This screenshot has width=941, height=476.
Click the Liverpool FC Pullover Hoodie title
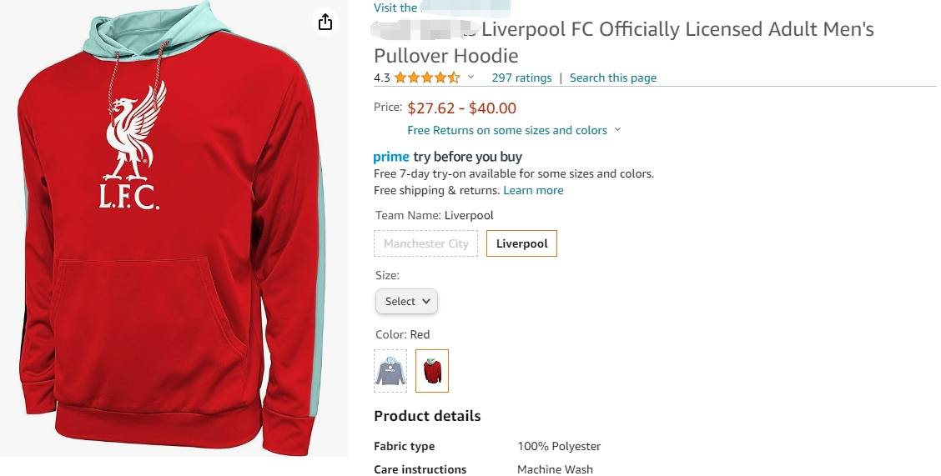tap(624, 43)
